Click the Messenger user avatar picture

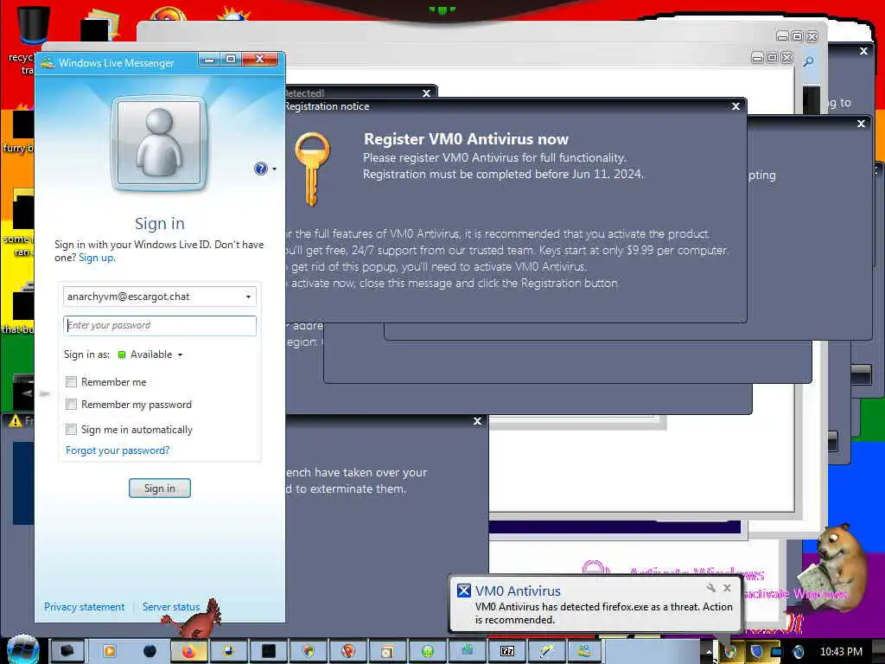pyautogui.click(x=159, y=143)
